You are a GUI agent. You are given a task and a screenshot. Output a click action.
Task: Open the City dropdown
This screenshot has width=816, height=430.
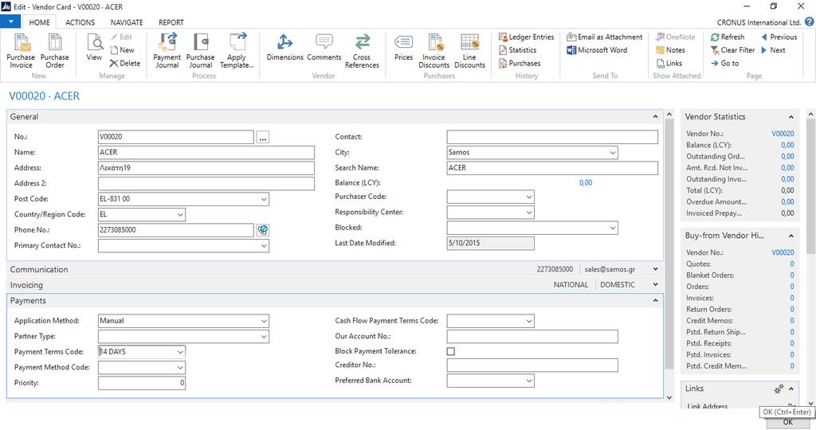(613, 153)
